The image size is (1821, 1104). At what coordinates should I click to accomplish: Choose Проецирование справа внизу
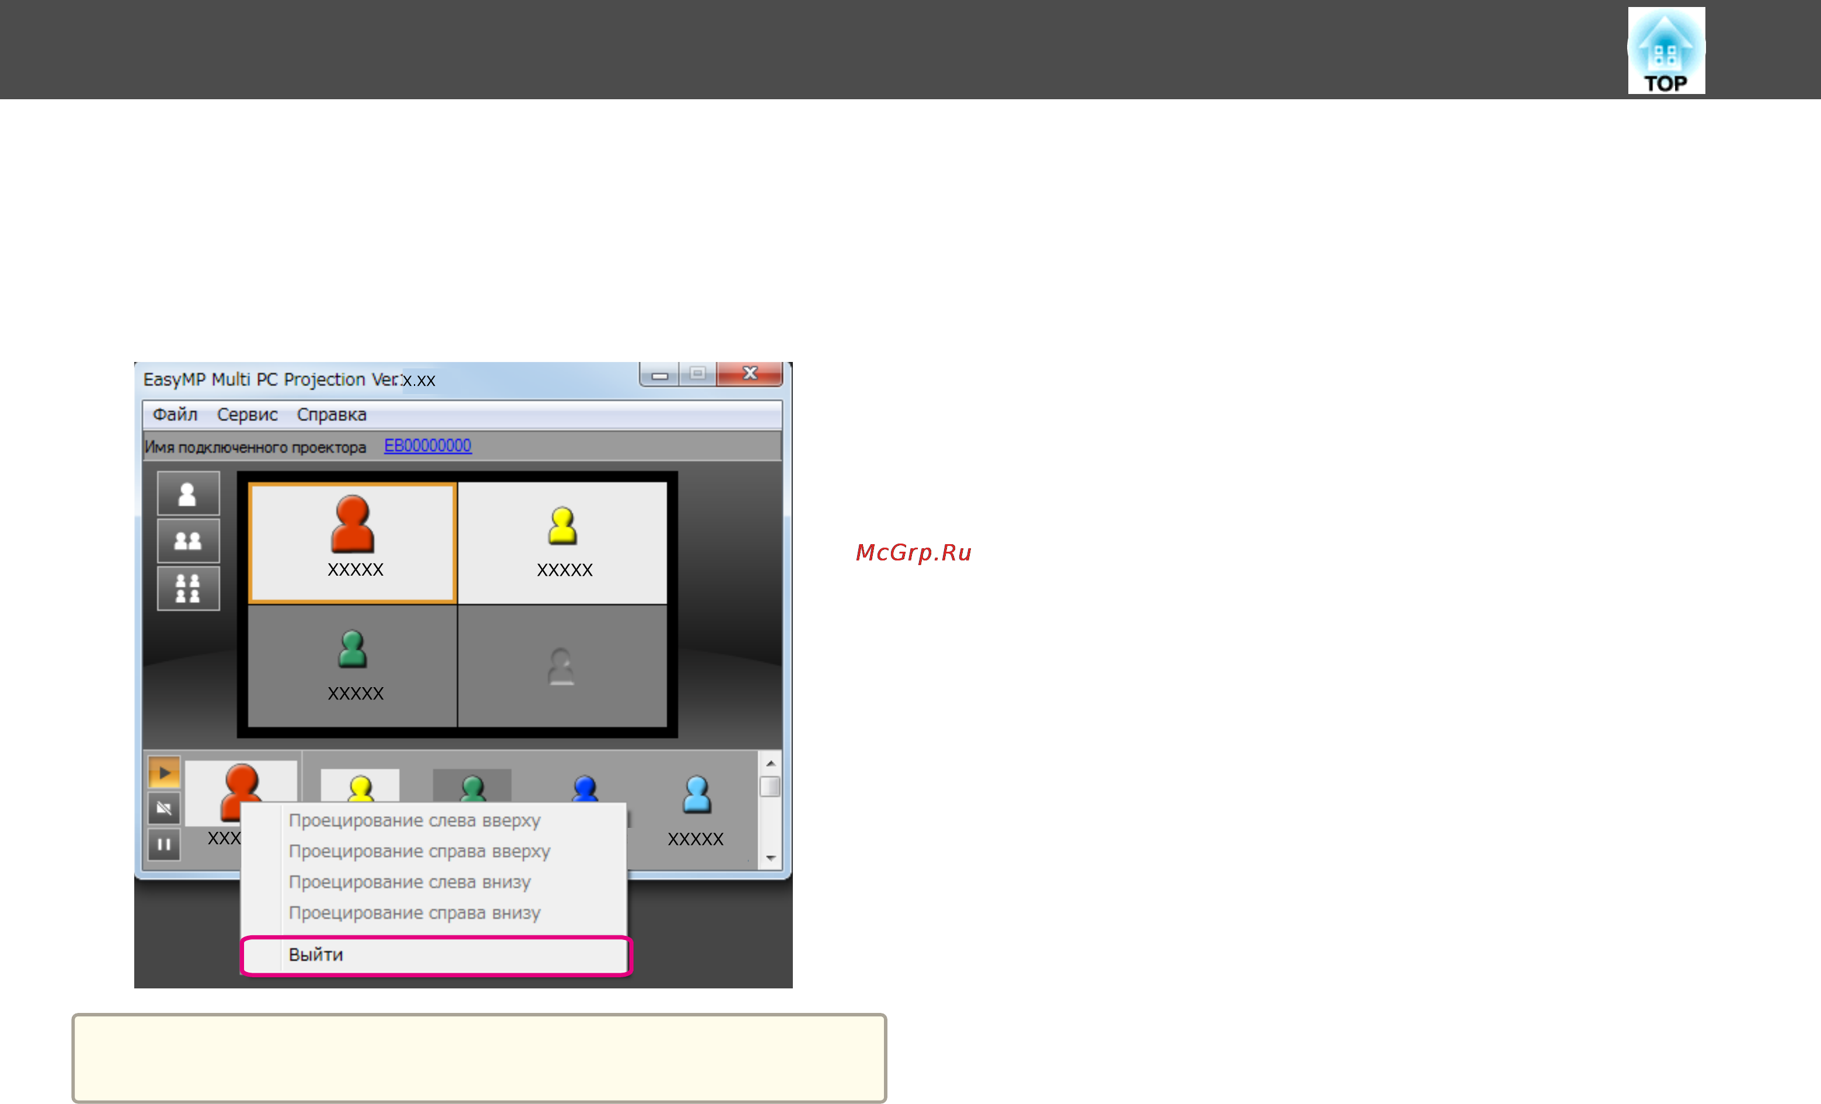pyautogui.click(x=434, y=913)
